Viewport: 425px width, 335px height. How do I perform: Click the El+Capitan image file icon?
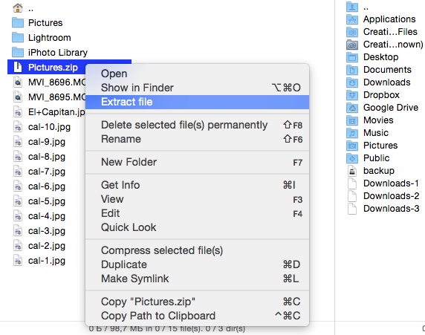(18, 111)
